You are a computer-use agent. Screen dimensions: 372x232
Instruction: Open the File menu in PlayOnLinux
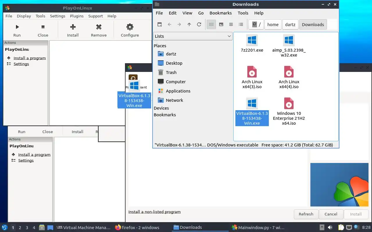pyautogui.click(x=9, y=16)
